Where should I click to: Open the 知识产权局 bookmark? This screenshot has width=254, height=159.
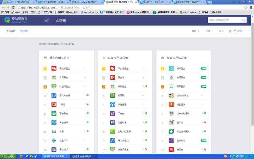point(45,12)
